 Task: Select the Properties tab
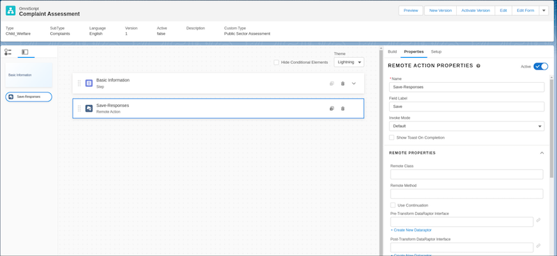pos(414,51)
